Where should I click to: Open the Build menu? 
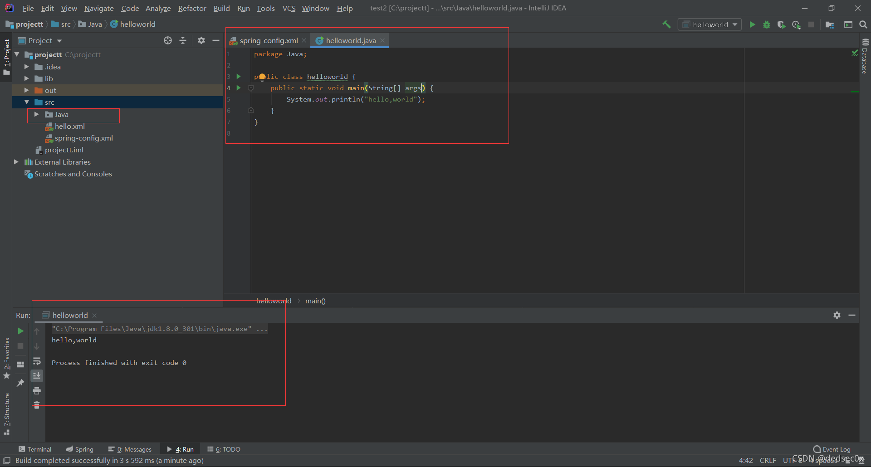[221, 8]
